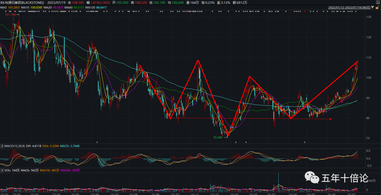Click the help icon beside MACD indicator
The width and height of the screenshot is (381, 195).
click(1, 145)
